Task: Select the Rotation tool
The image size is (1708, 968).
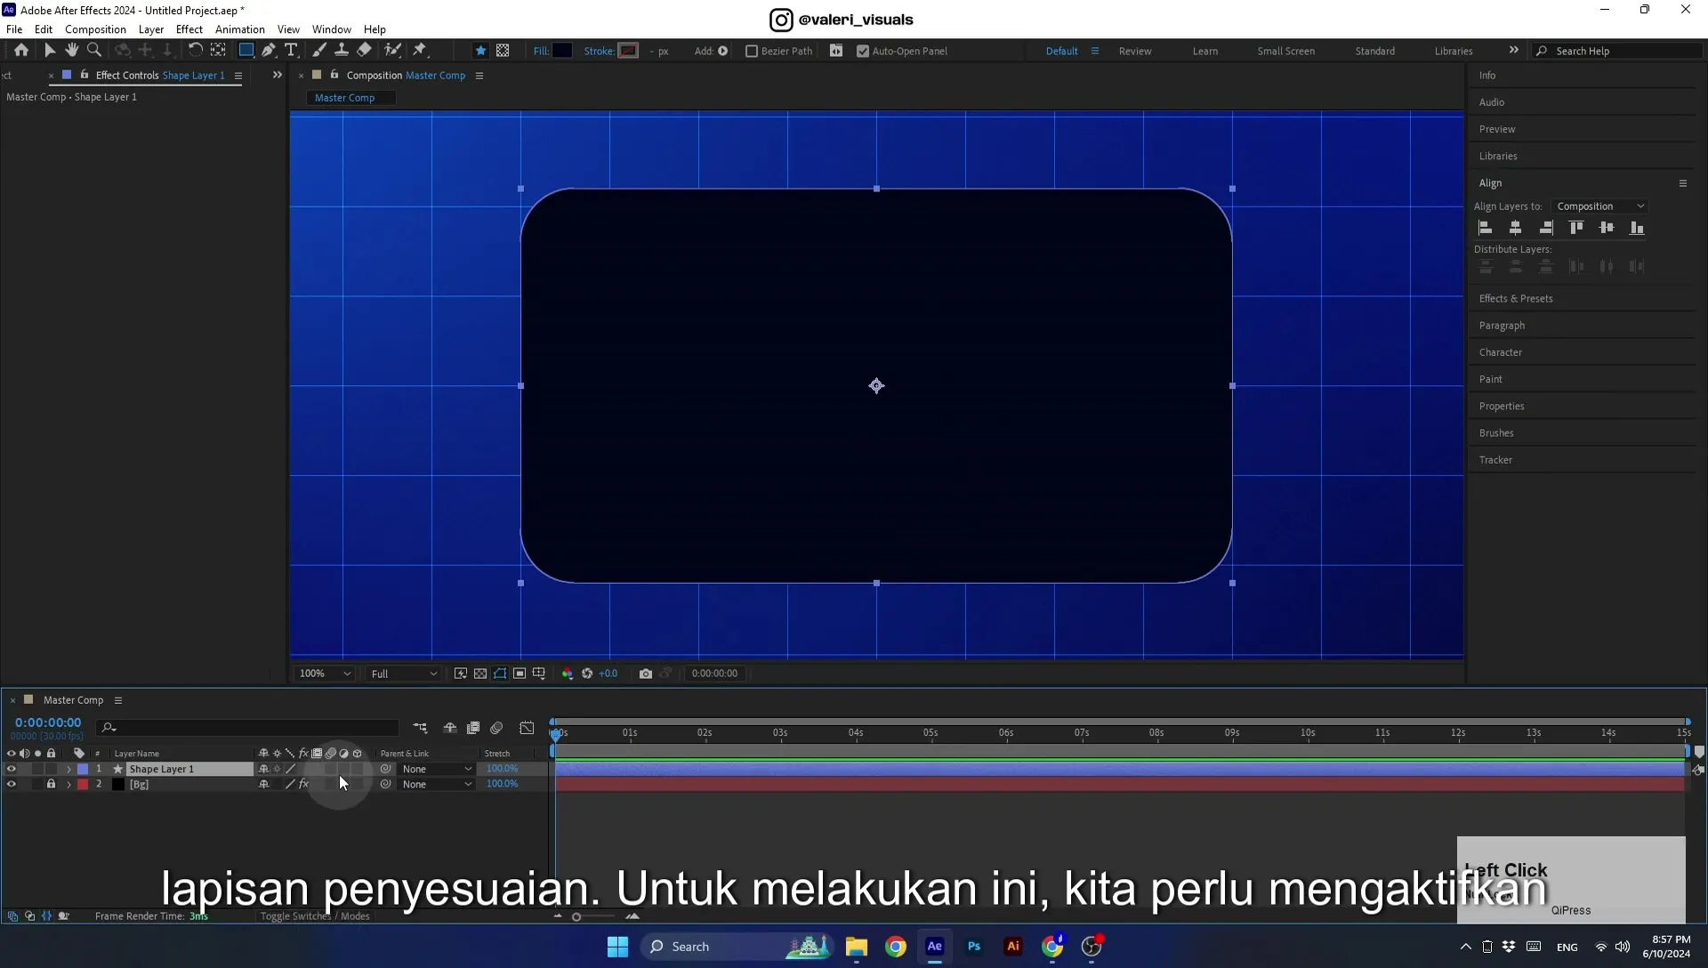Action: [x=196, y=51]
